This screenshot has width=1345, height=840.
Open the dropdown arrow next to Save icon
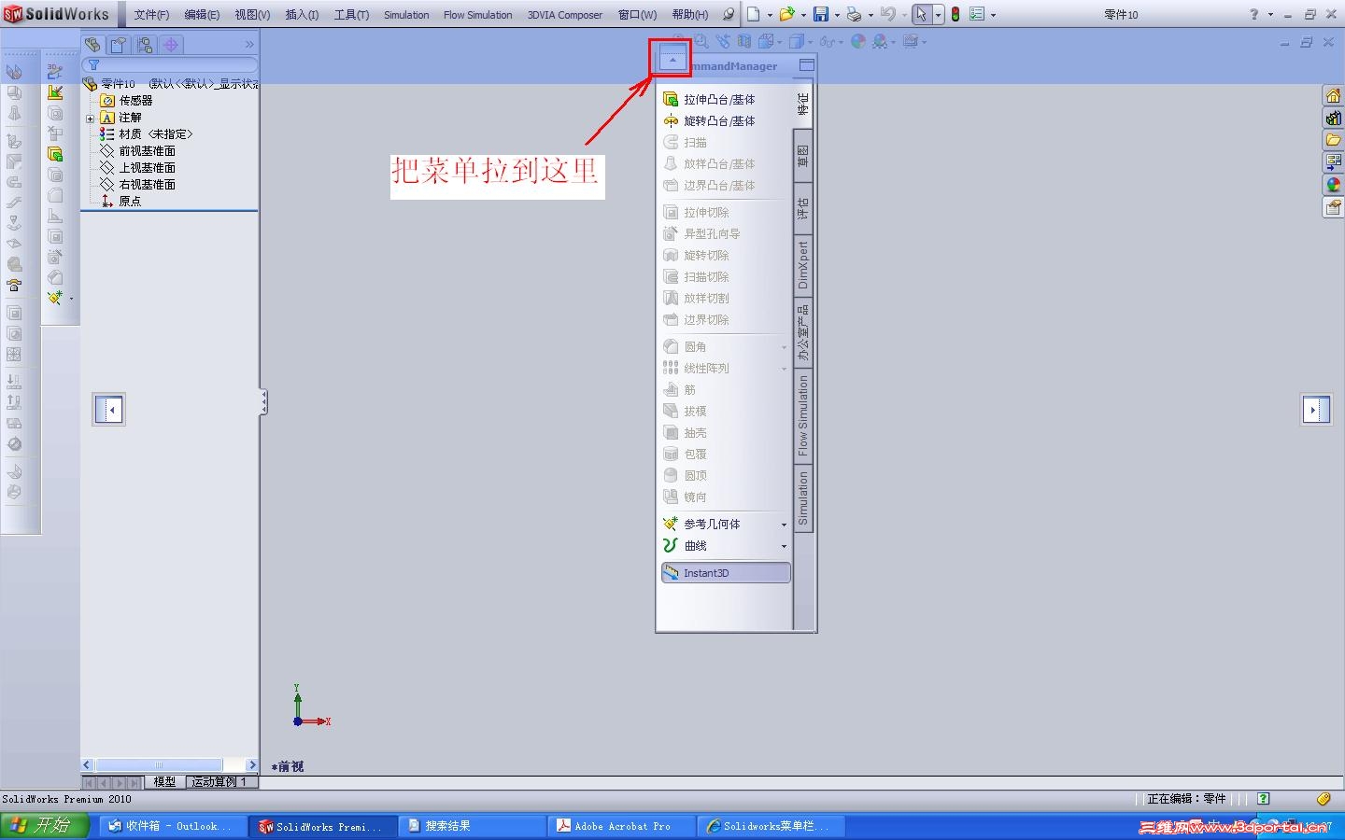click(837, 15)
